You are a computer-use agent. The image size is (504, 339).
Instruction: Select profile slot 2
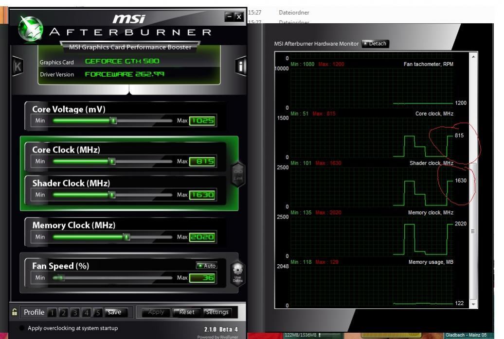64,312
